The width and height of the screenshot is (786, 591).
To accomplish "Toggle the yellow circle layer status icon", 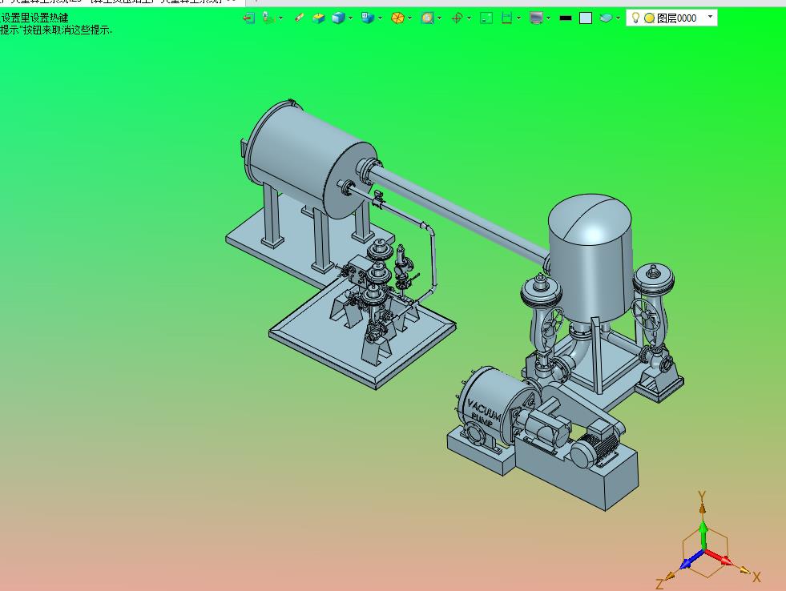I will point(649,18).
